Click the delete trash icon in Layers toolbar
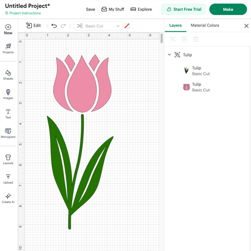 195,39
